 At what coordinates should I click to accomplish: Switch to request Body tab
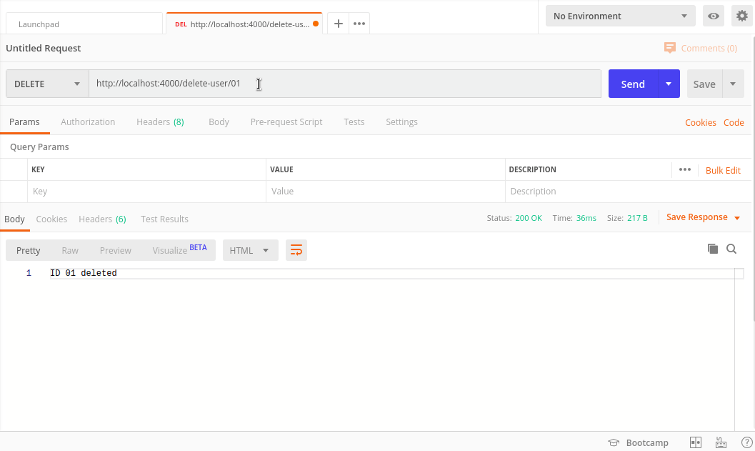point(219,122)
